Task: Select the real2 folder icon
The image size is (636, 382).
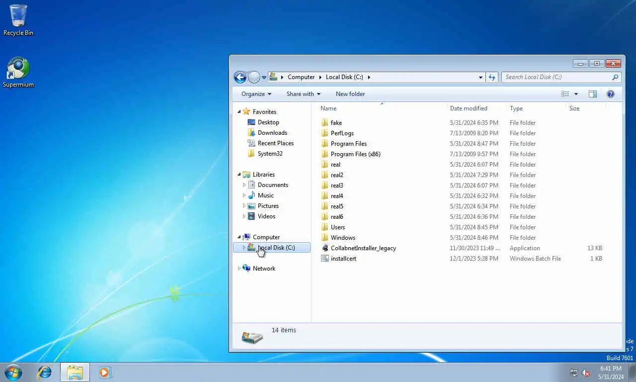Action: 325,175
